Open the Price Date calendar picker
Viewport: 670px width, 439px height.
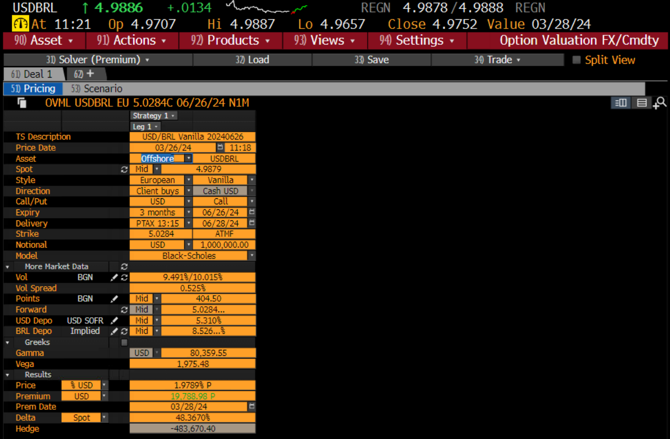(x=220, y=148)
